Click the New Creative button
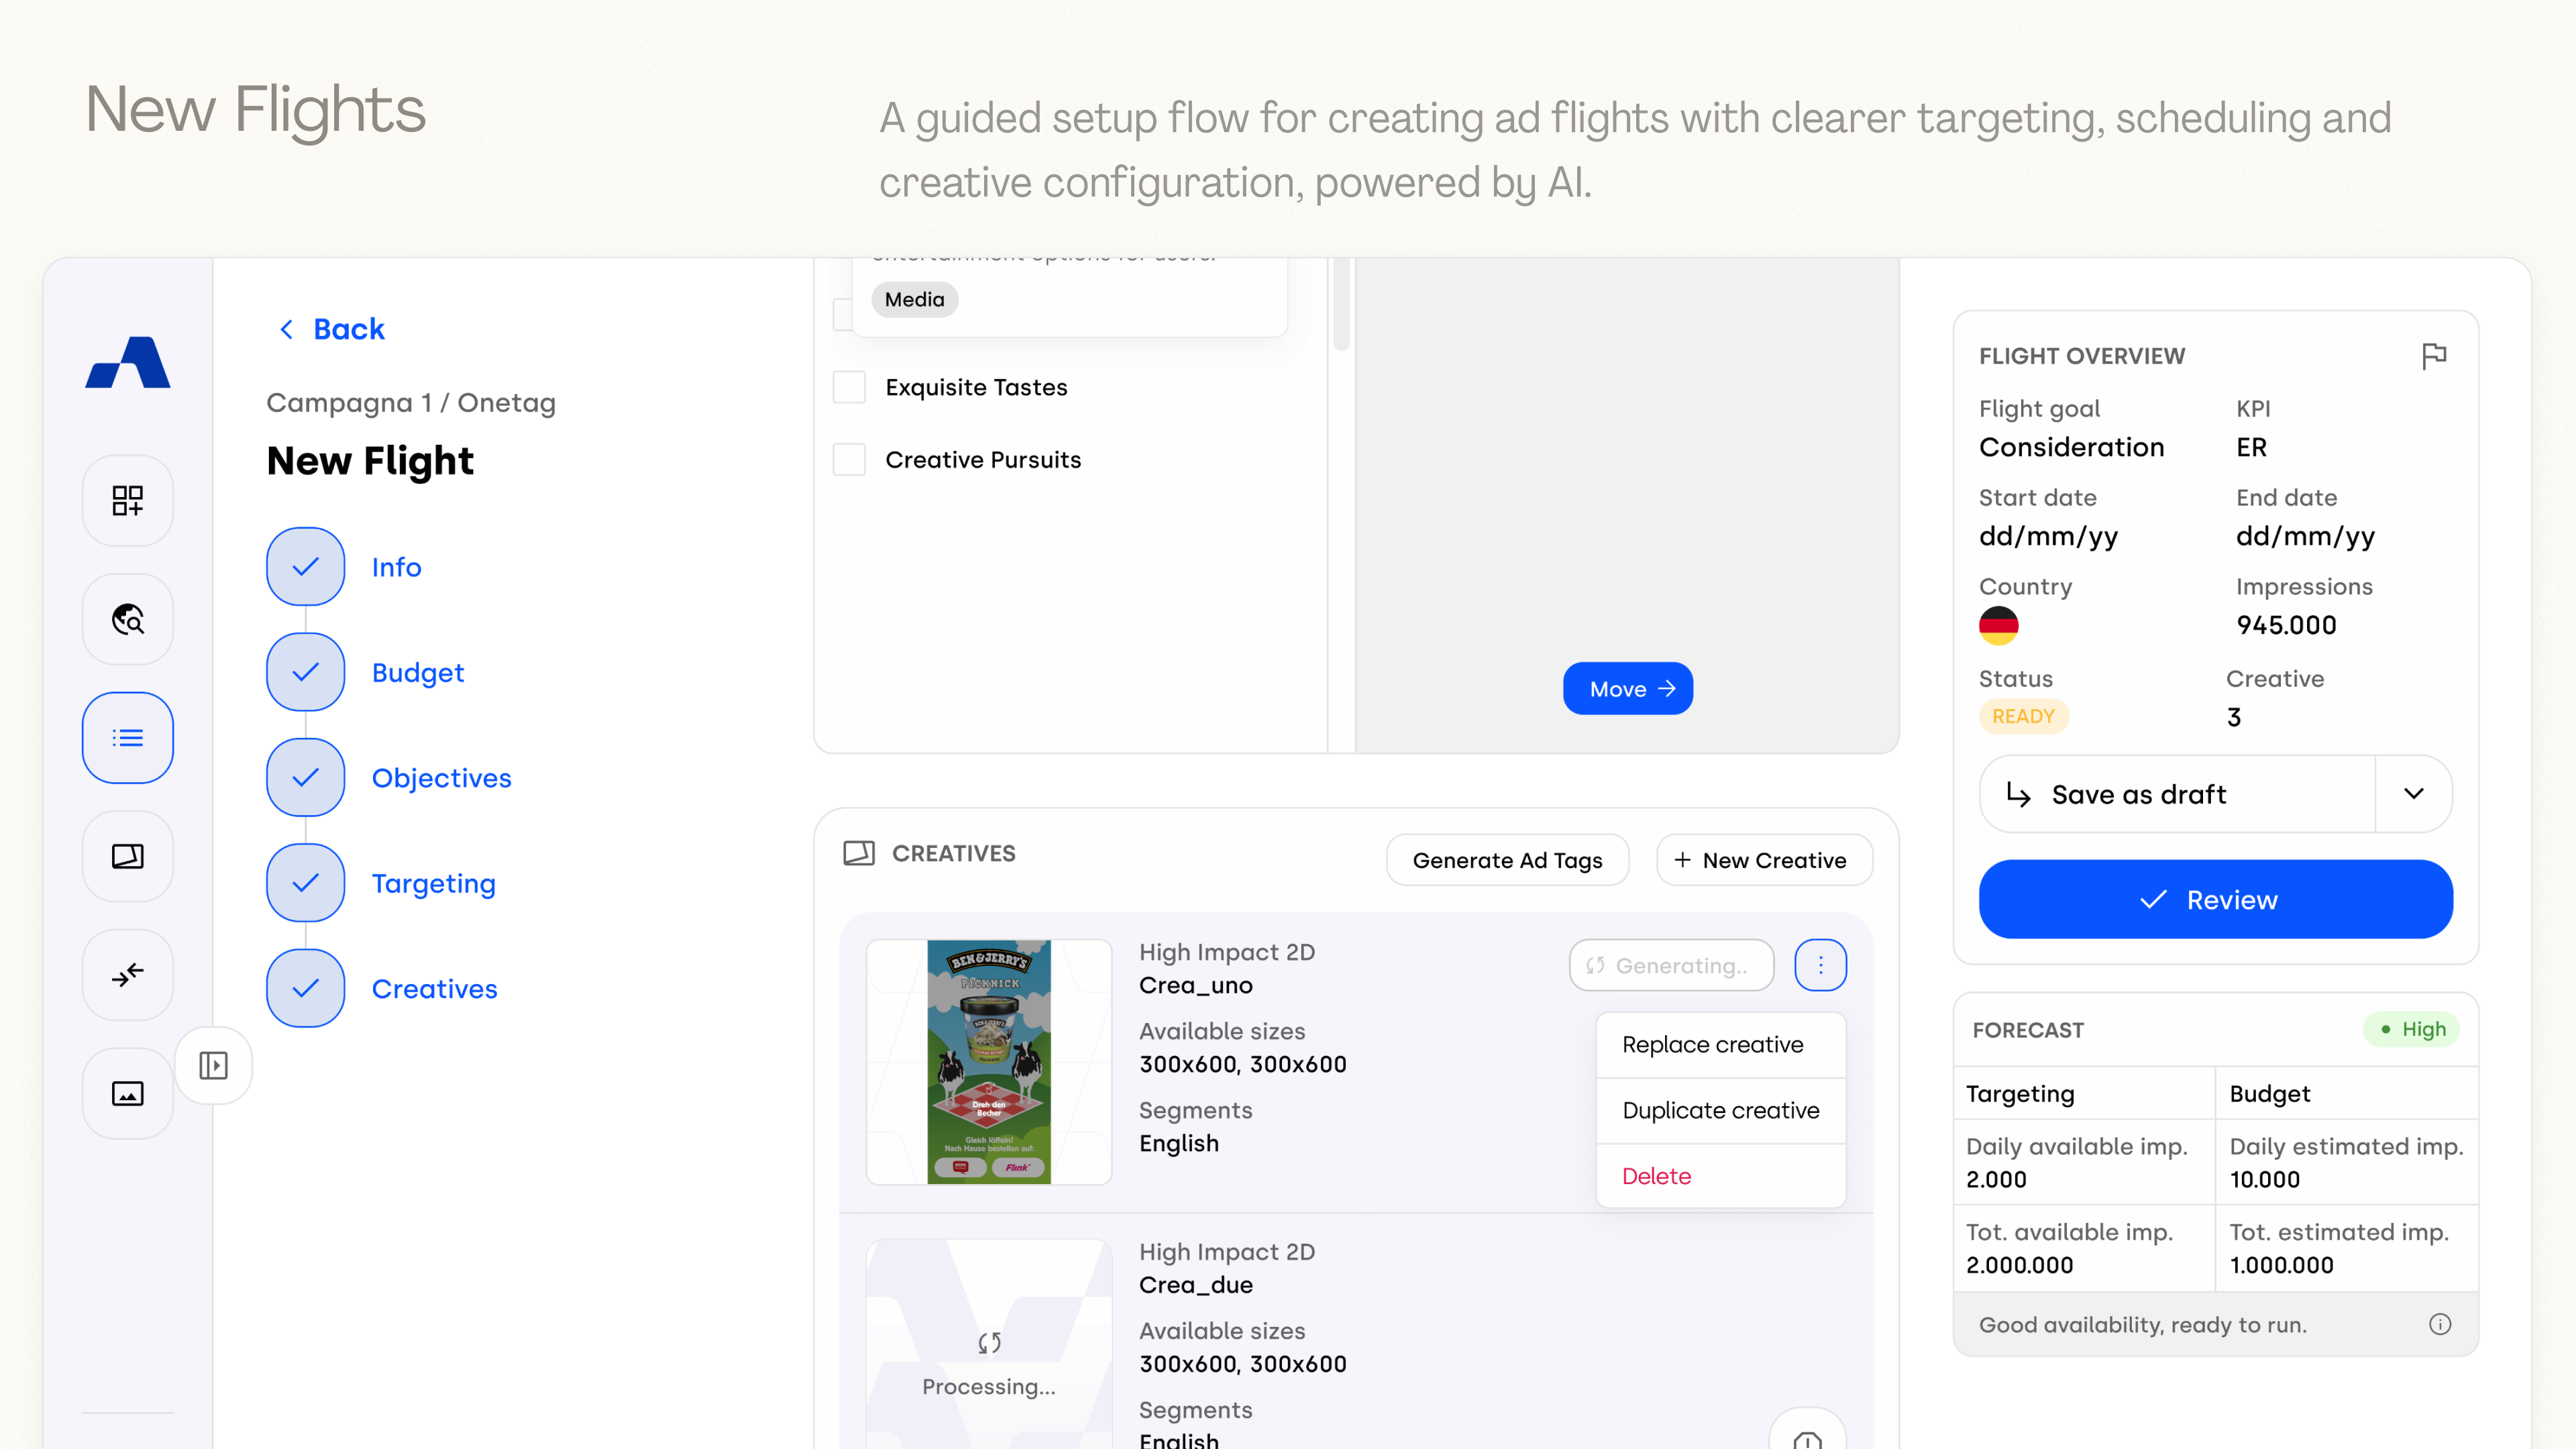The height and width of the screenshot is (1449, 2576). click(x=1764, y=860)
